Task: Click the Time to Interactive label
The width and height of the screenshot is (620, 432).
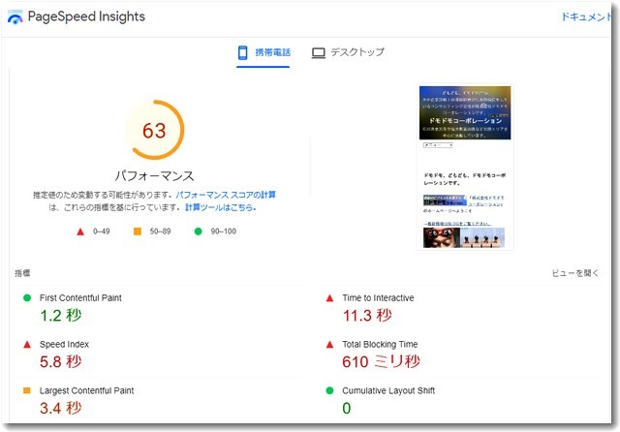Action: [378, 298]
